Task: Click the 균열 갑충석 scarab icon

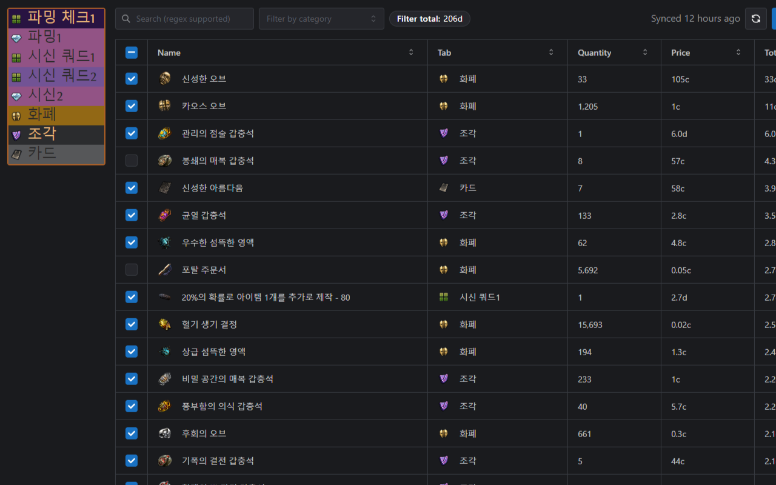Action: [165, 215]
